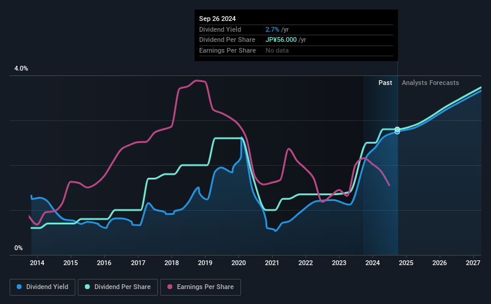Image resolution: width=491 pixels, height=304 pixels.
Task: Click the 2018 x-axis label
Action: click(172, 263)
